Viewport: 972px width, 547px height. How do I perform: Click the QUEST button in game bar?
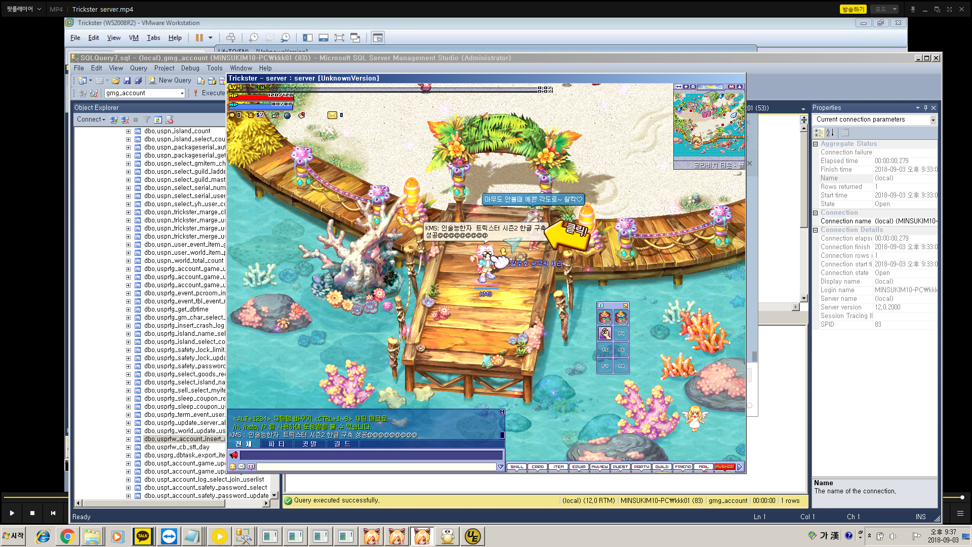[620, 467]
